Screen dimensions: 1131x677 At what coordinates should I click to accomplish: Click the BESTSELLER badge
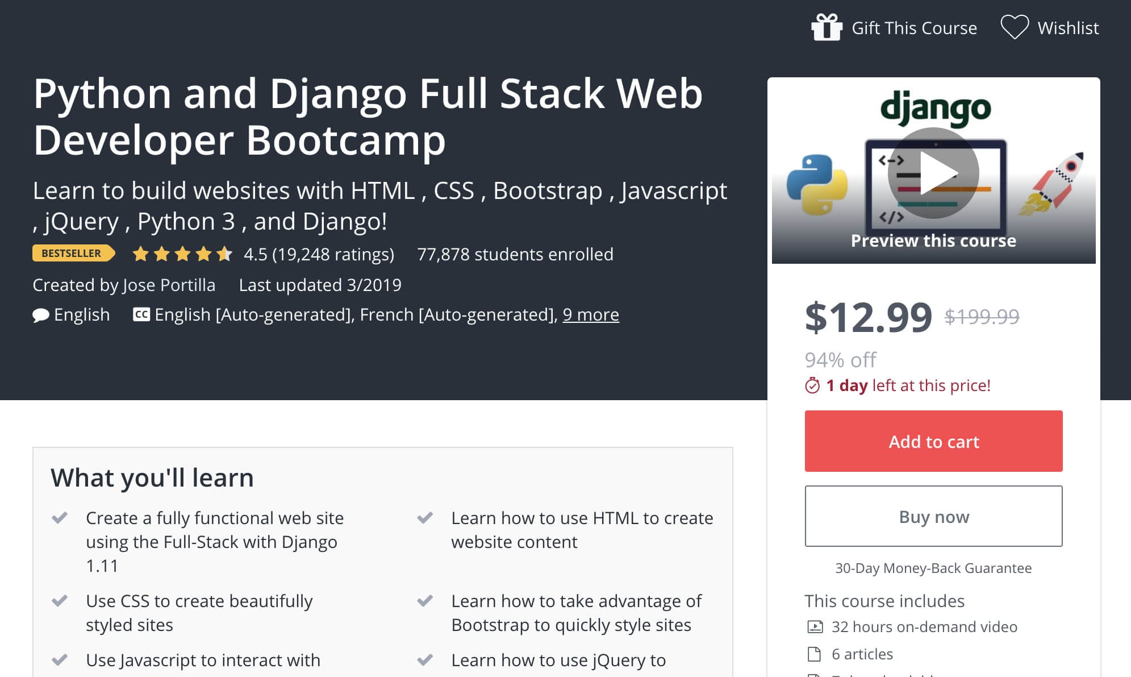pyautogui.click(x=73, y=254)
